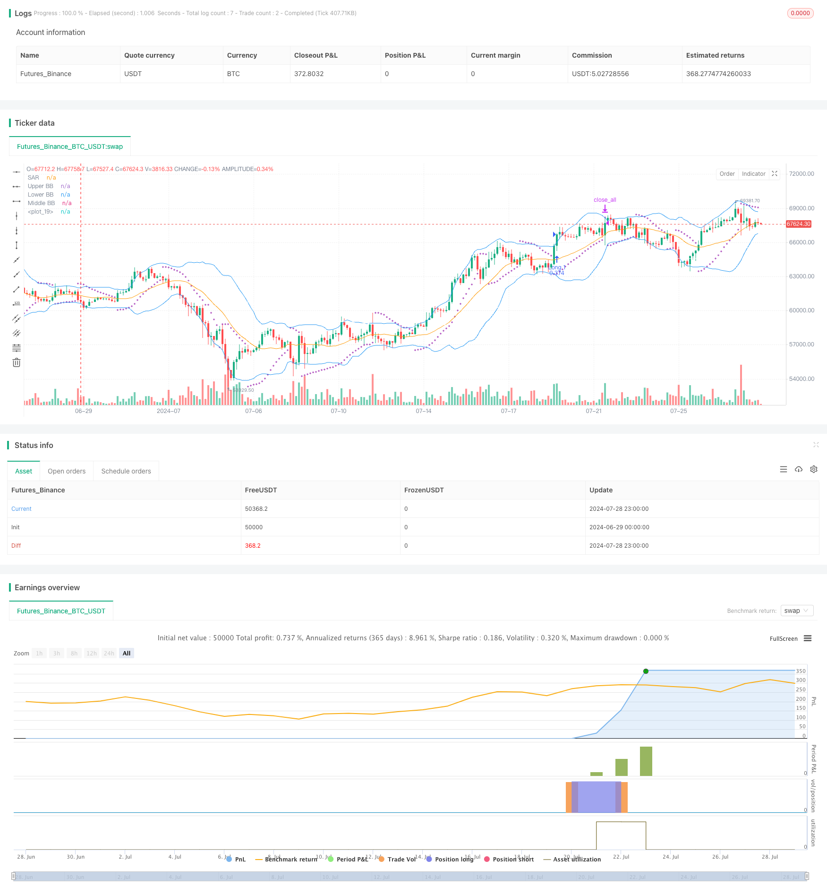The width and height of the screenshot is (827, 895).
Task: Delete all chart drawings with trash icon
Action: pyautogui.click(x=17, y=362)
